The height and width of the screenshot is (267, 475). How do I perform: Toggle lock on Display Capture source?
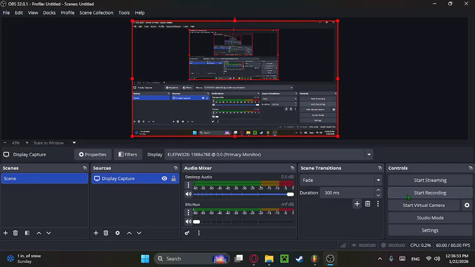[174, 178]
